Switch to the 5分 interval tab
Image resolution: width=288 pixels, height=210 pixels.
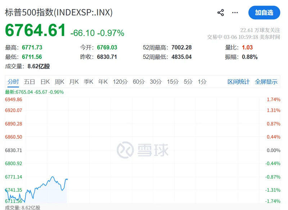point(188,81)
